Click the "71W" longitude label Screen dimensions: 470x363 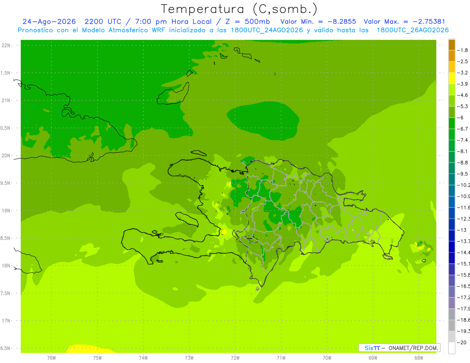281,358
